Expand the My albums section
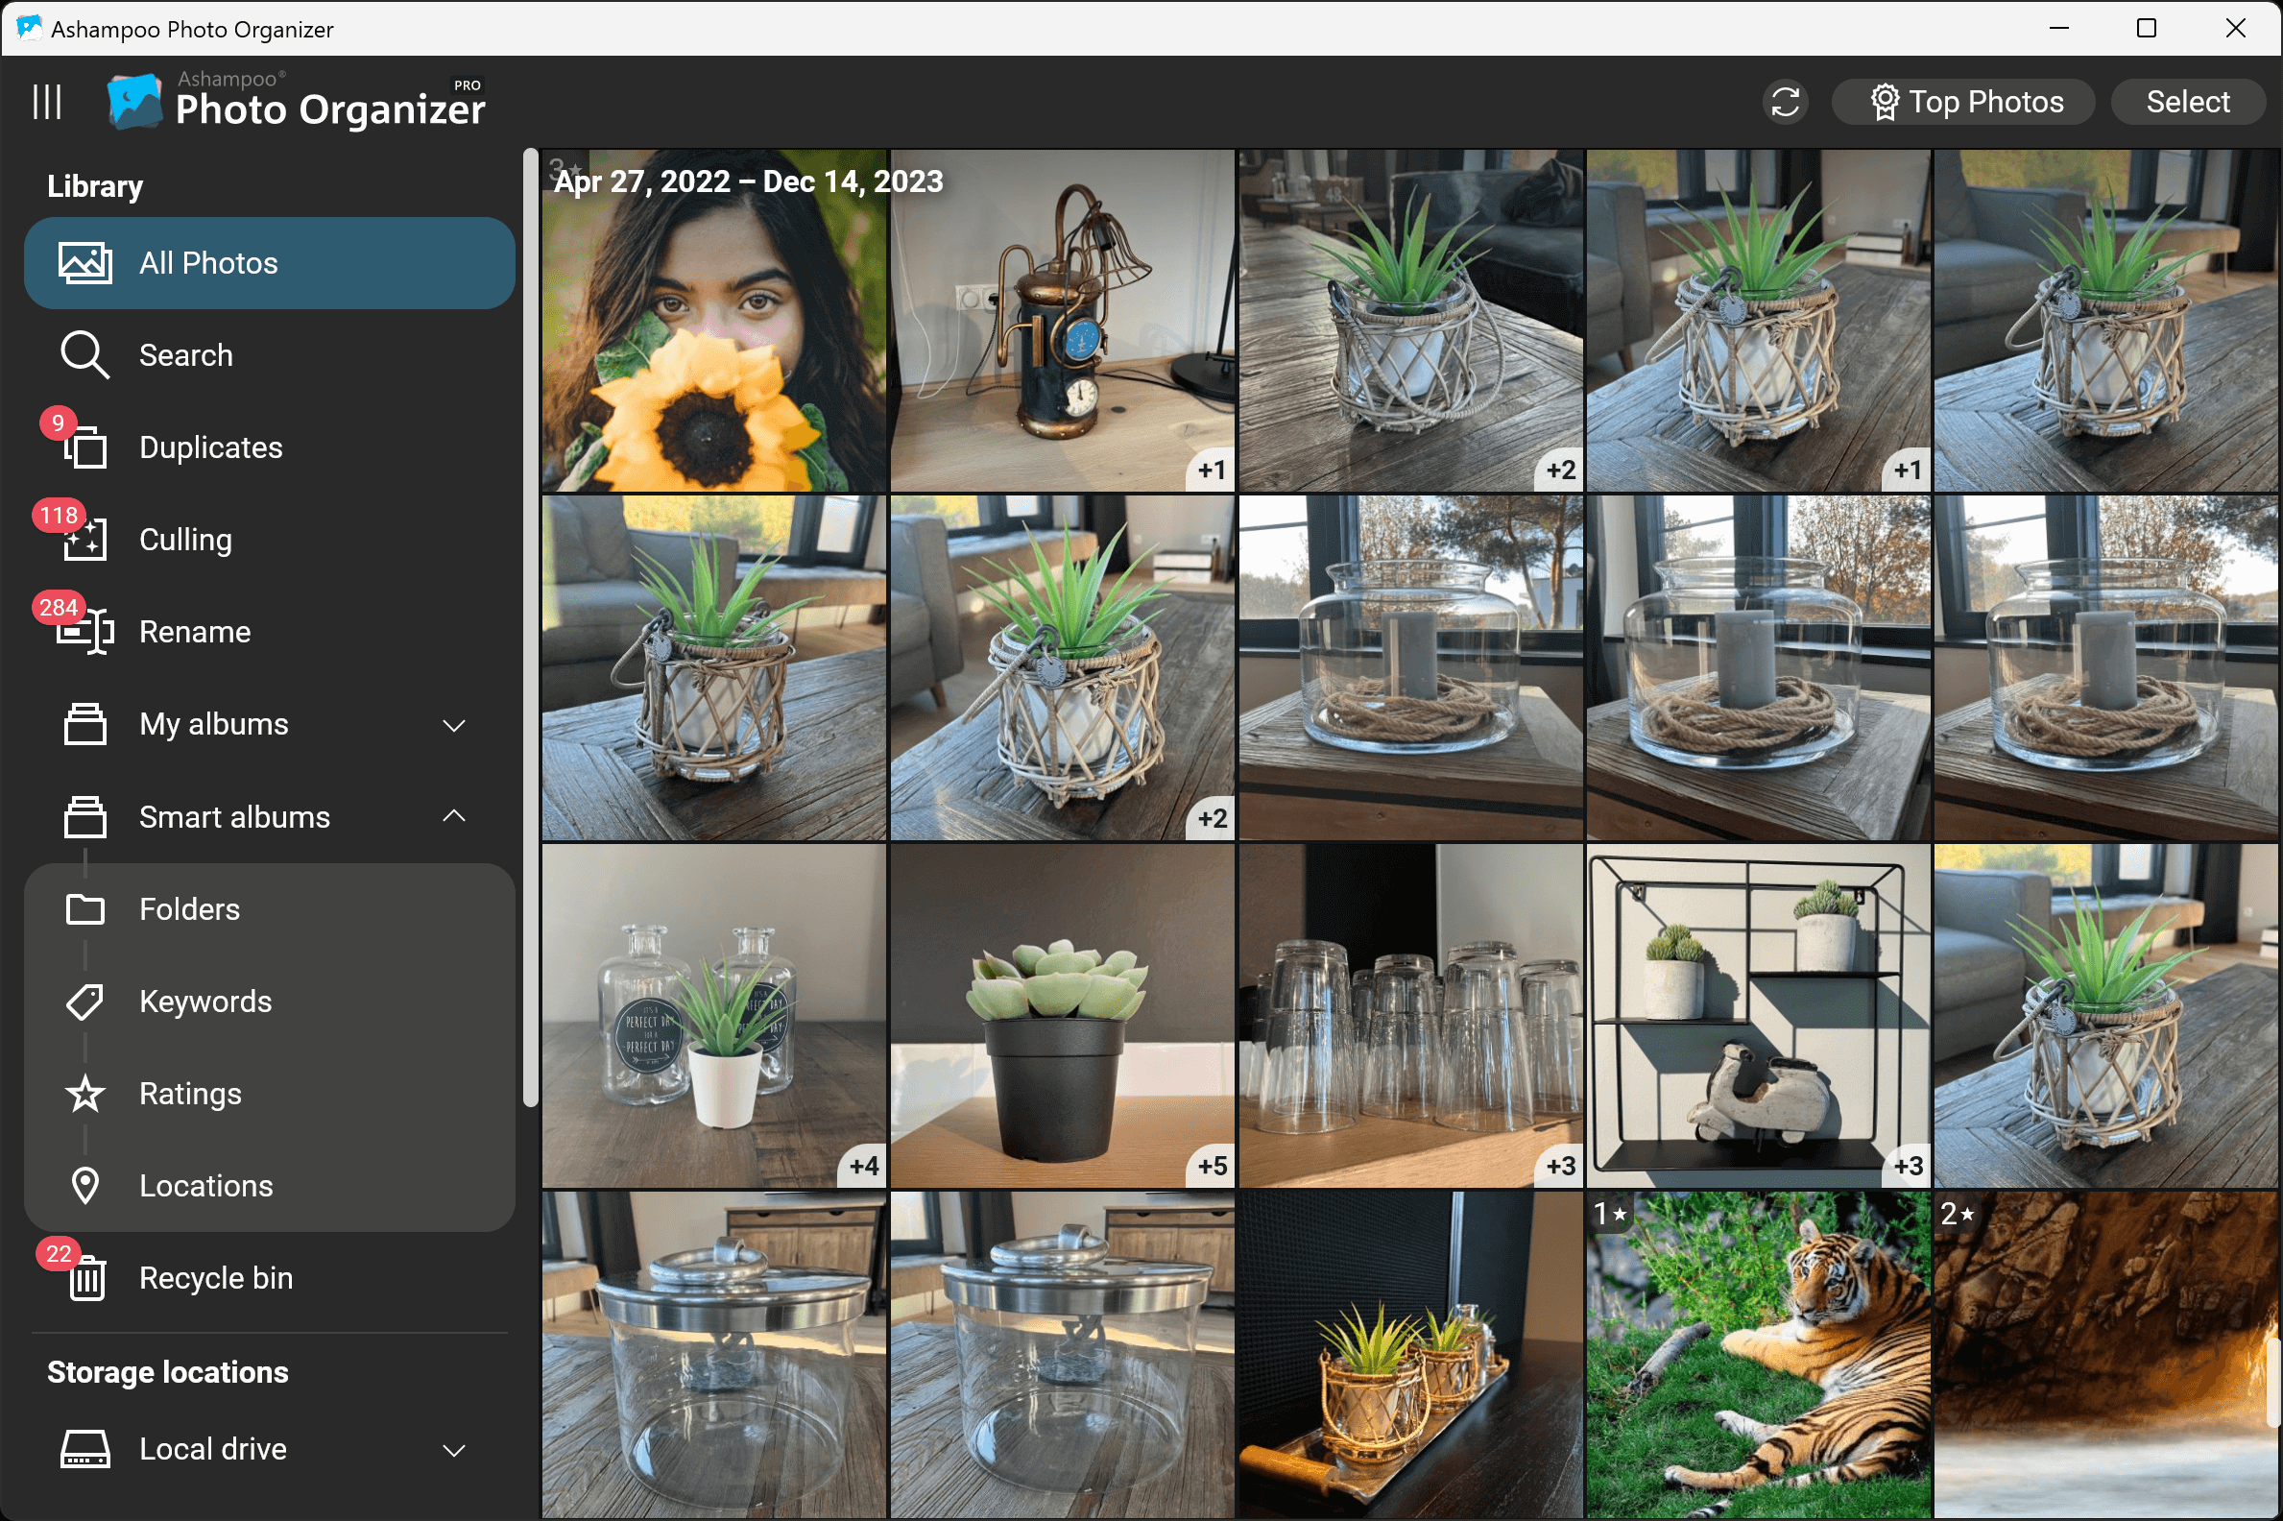Viewport: 2283px width, 1521px height. click(453, 724)
